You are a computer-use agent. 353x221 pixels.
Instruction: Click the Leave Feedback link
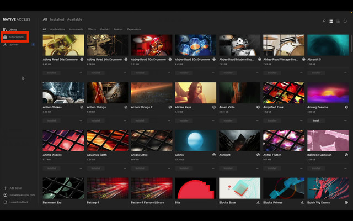(x=19, y=202)
